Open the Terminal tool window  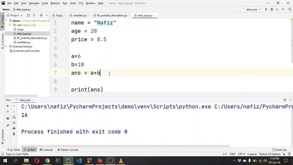46,150
